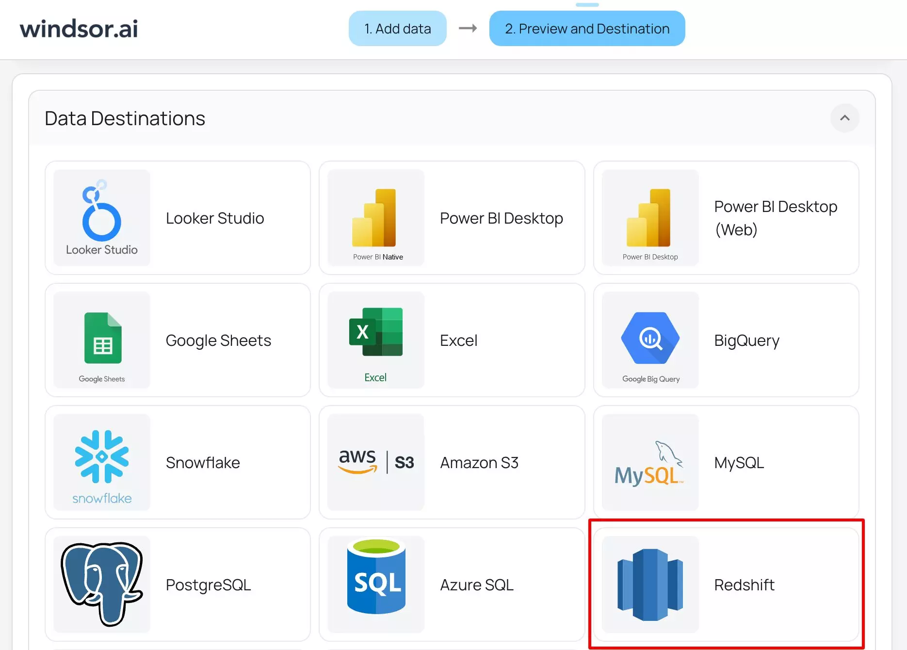Go to the 1. Add data step

pos(397,29)
